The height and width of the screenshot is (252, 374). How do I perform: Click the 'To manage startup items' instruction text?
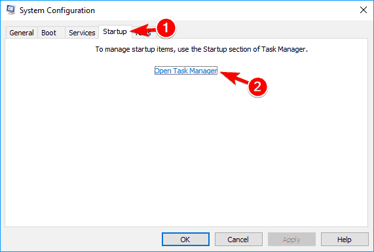click(x=202, y=49)
